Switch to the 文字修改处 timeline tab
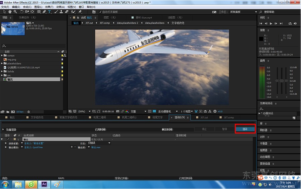Image resolution: width=301 pixels, height=189 pixels. (x=37, y=117)
